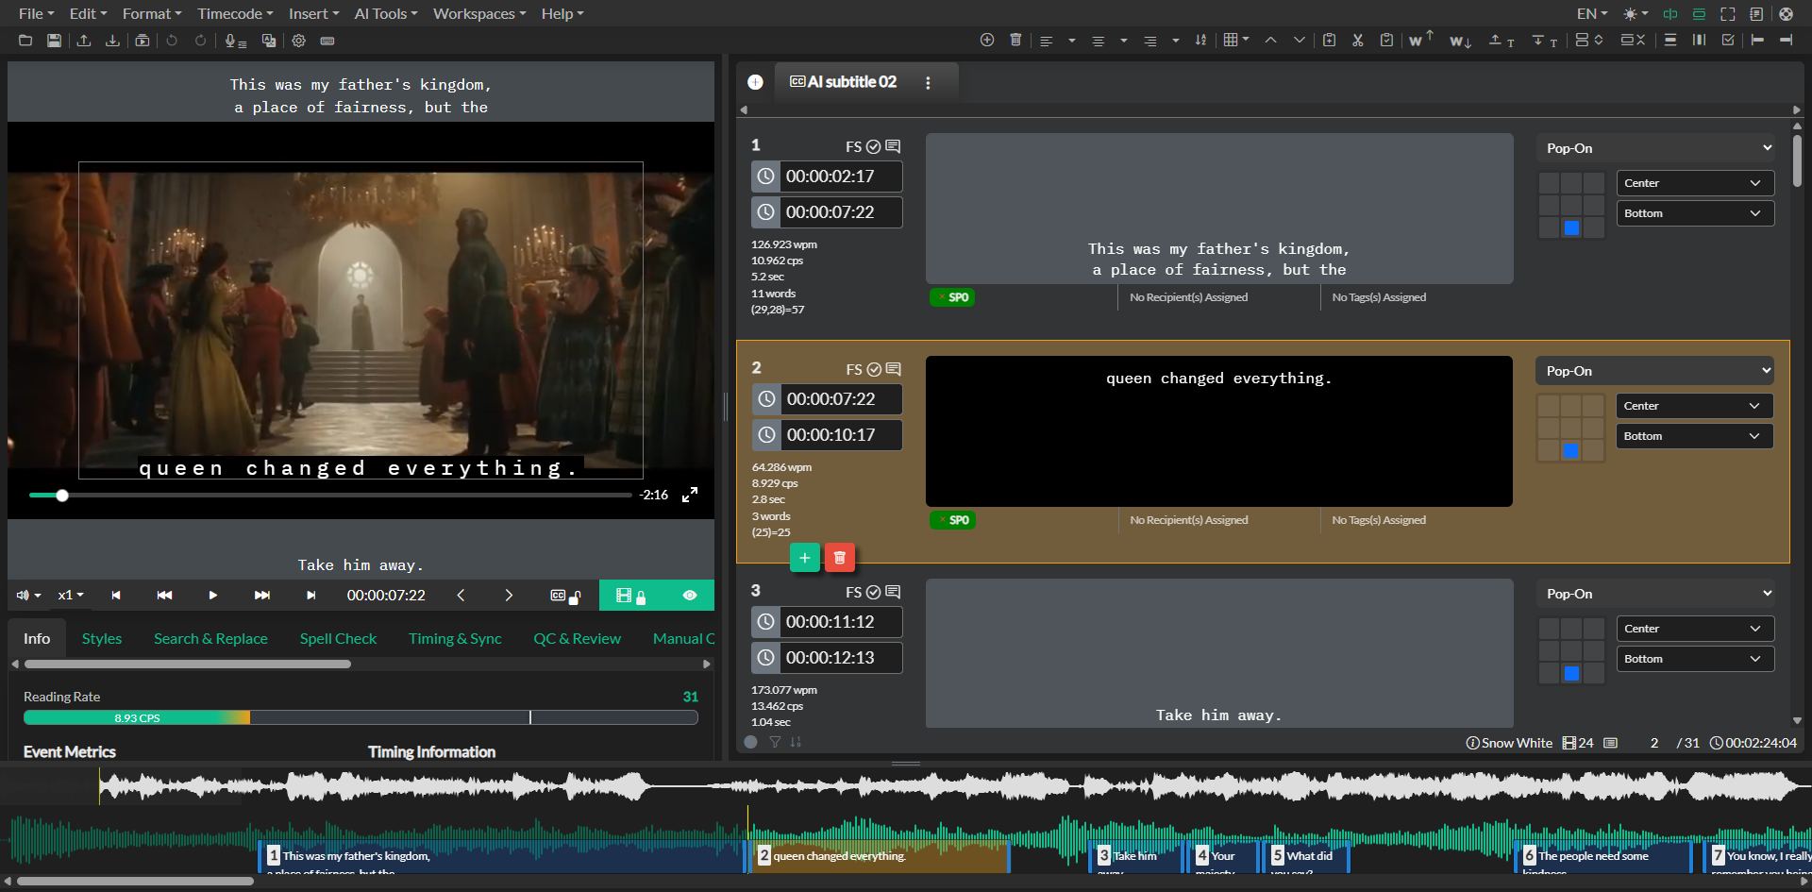Open the settings gear icon
Image resolution: width=1812 pixels, height=892 pixels.
(299, 41)
